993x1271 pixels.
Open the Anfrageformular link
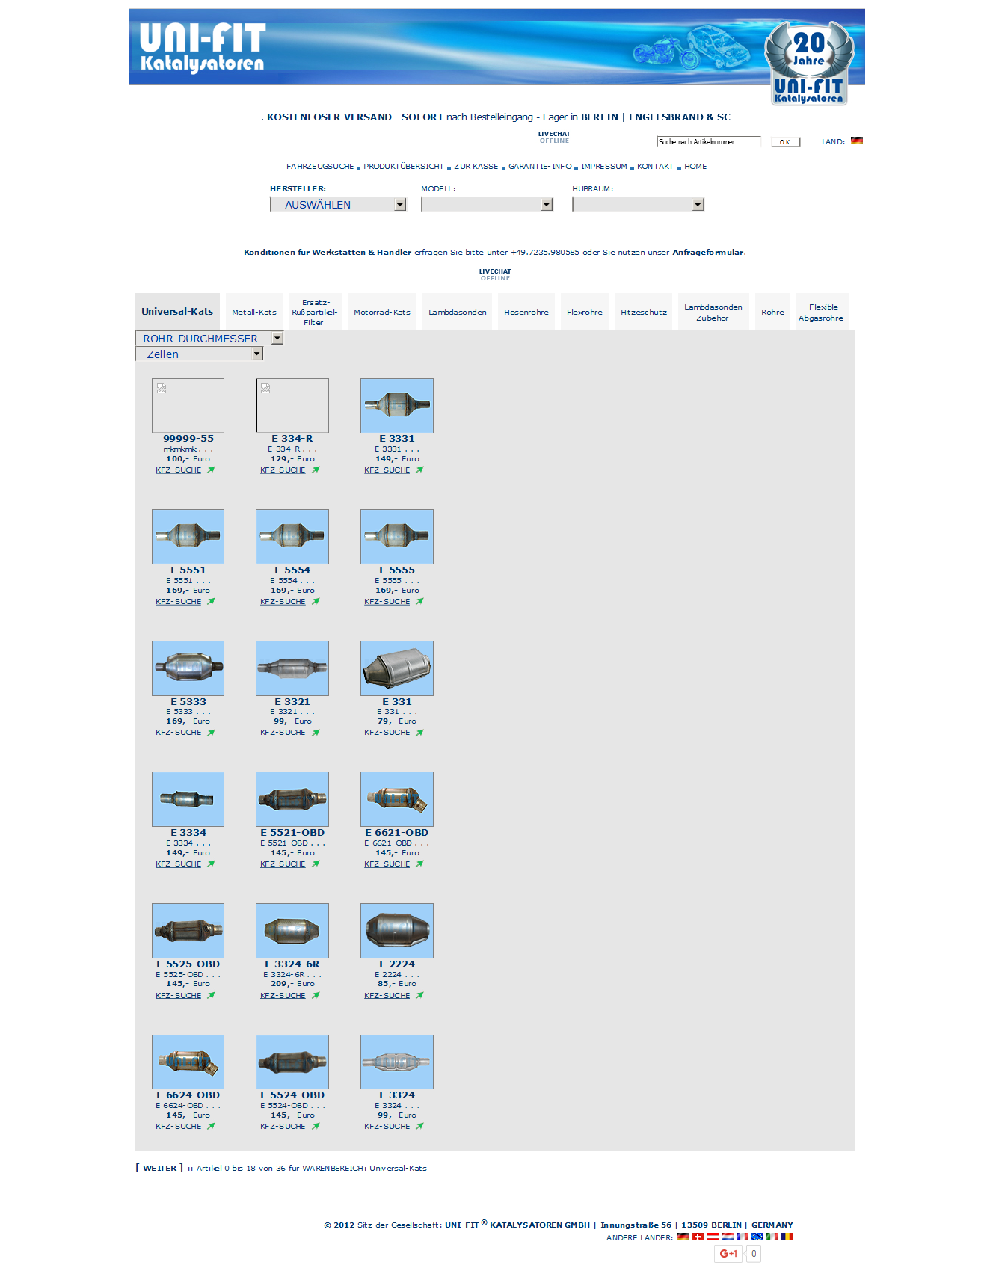[x=708, y=252]
